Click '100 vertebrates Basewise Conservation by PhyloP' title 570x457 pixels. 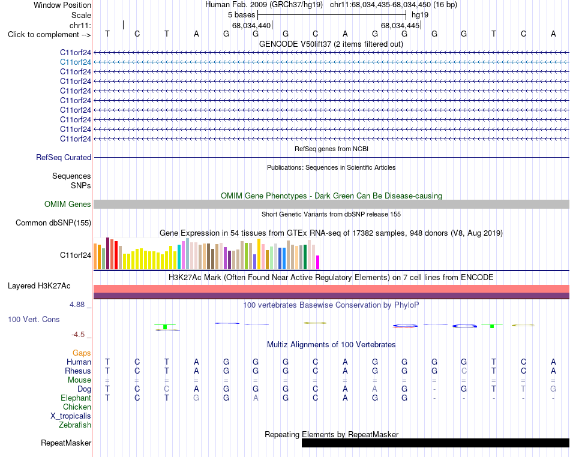pyautogui.click(x=331, y=305)
